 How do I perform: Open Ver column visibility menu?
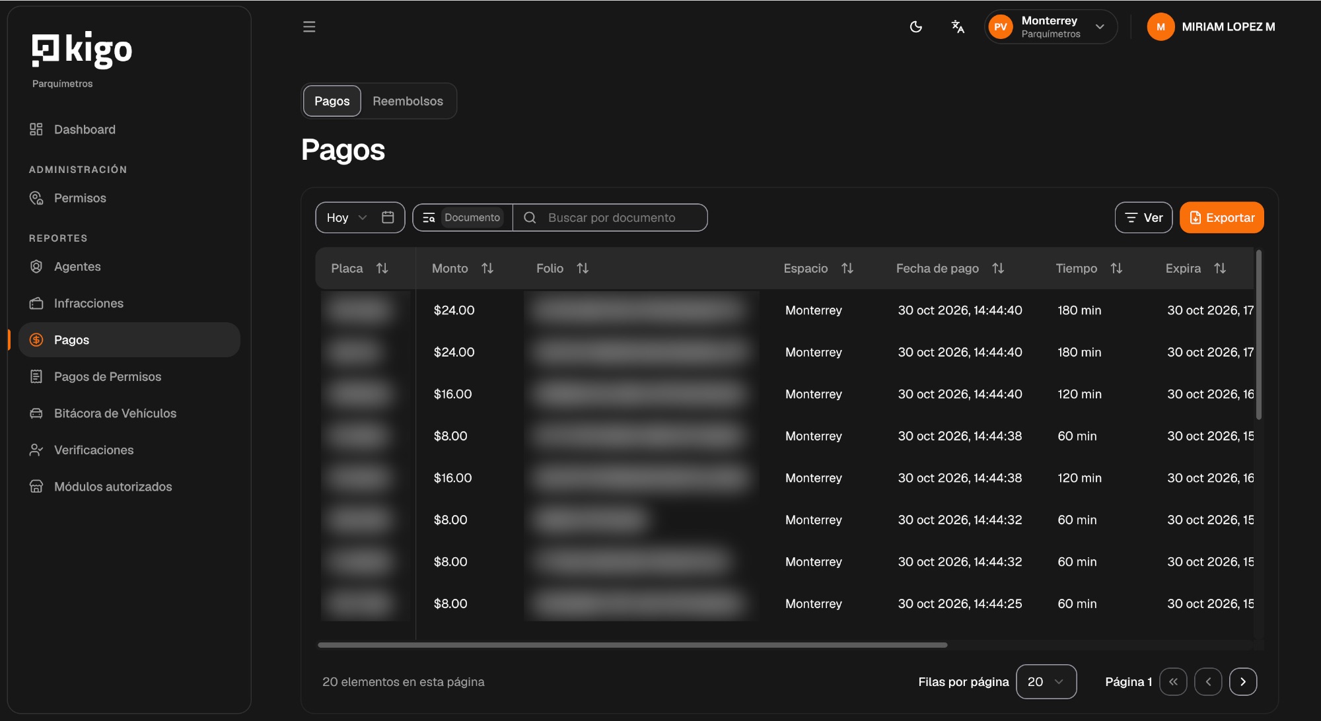(1143, 217)
